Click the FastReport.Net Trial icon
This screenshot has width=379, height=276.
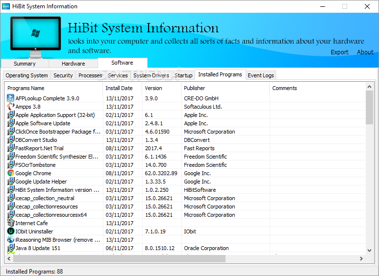pyautogui.click(x=11, y=148)
